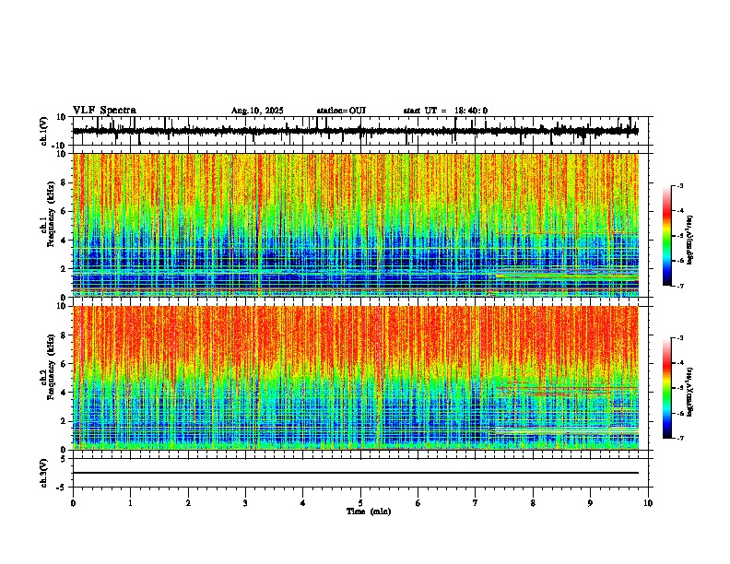The height and width of the screenshot is (564, 730).
Task: Select the ch.2 "Frequency (kHz)" axis label
Action: coord(52,367)
